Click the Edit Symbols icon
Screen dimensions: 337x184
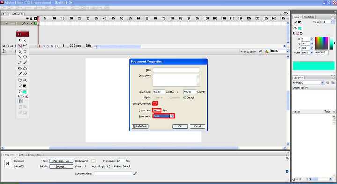(266, 52)
